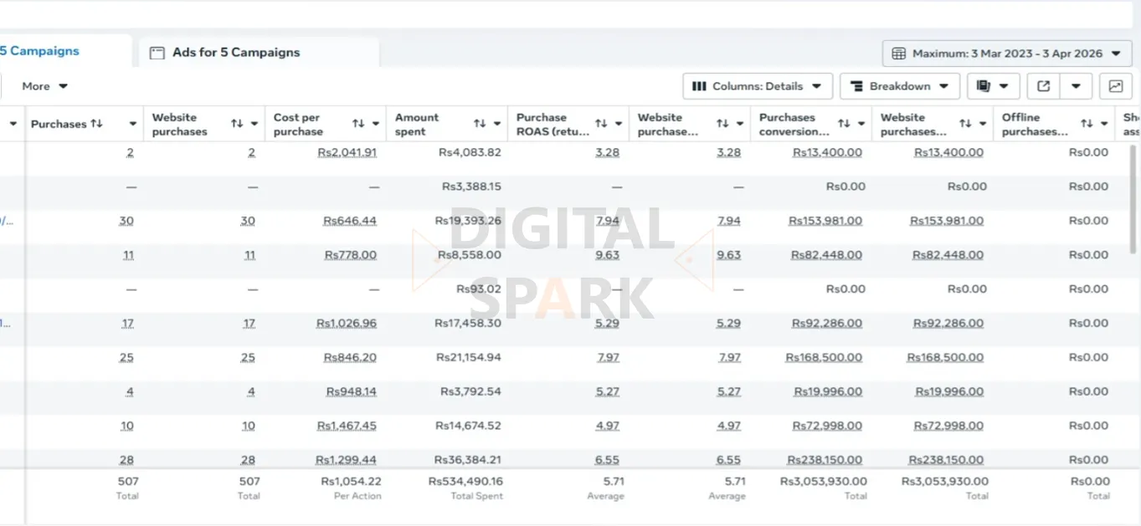Click the Rs646.44 cost per purchase value
Screen dimensions: 1141x526
(350, 221)
